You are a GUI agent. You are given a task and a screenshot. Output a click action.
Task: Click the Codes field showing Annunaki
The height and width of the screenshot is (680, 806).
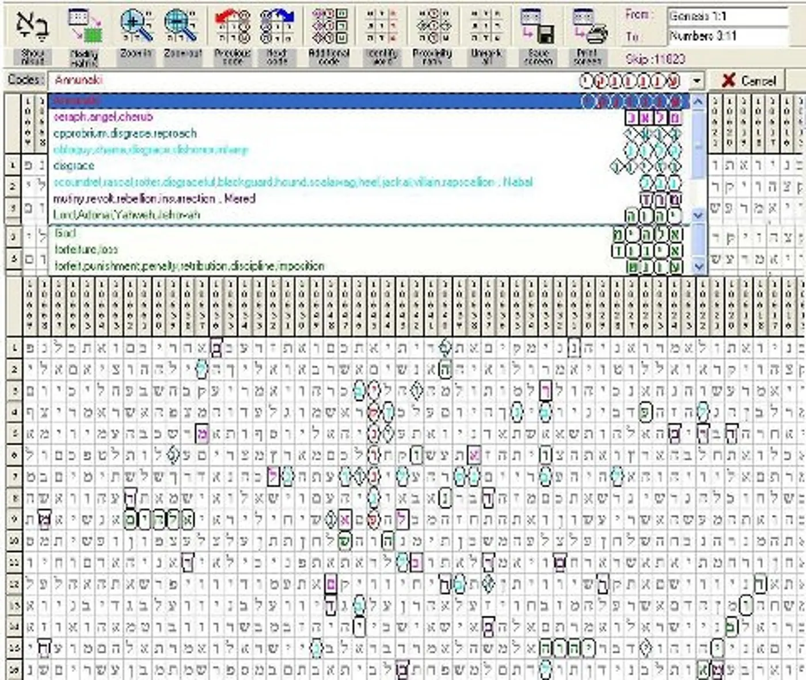(x=368, y=81)
